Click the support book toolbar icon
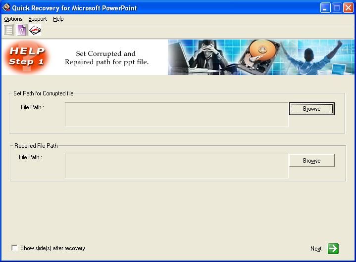The height and width of the screenshot is (262, 356). [x=35, y=30]
